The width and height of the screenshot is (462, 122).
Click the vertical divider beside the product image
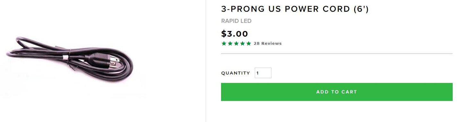pyautogui.click(x=206, y=61)
